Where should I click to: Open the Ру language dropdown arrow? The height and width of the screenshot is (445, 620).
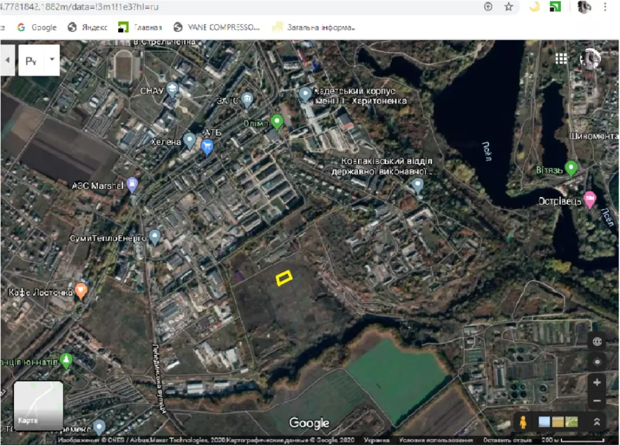[x=52, y=60]
